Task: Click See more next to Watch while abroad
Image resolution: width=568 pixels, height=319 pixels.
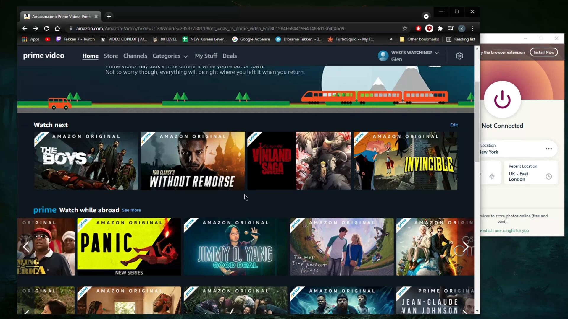Action: [x=131, y=210]
